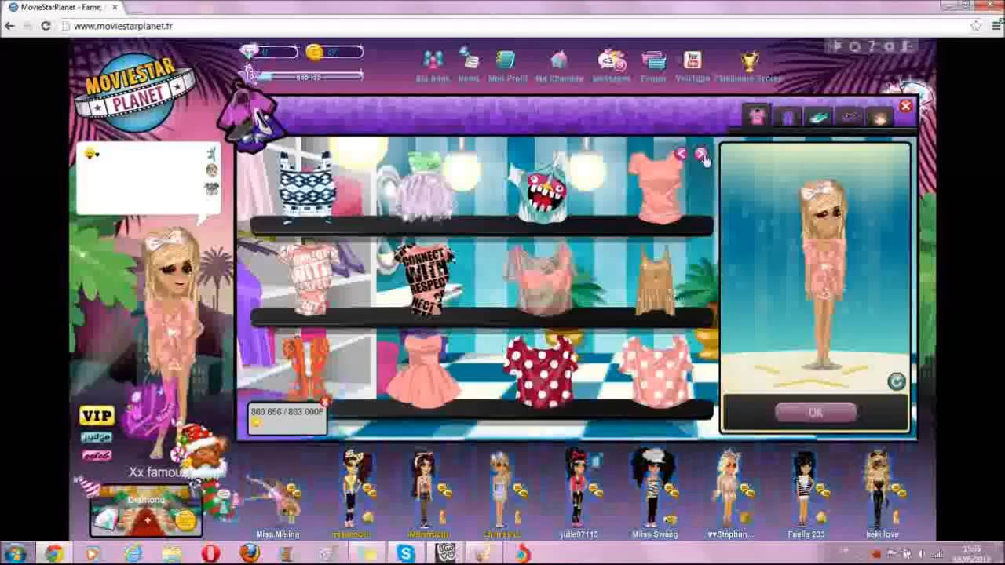Open the Windows Start menu
Image resolution: width=1005 pixels, height=565 pixels.
click(15, 554)
